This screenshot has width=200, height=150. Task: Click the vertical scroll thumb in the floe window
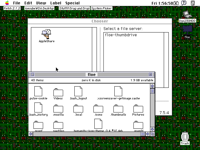152,91
